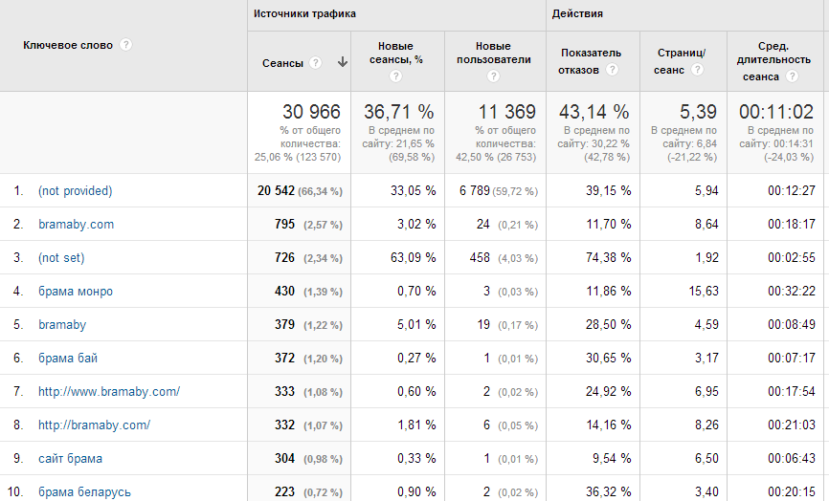Image resolution: width=829 pixels, height=501 pixels.
Task: Click help icon under Страниц/сеанс header
Action: [711, 70]
